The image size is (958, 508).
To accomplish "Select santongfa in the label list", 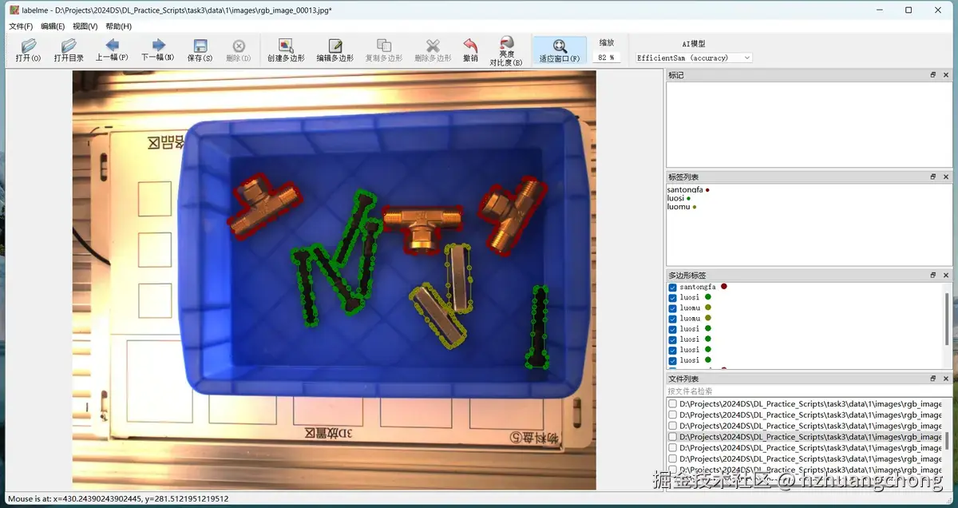I will tap(685, 190).
